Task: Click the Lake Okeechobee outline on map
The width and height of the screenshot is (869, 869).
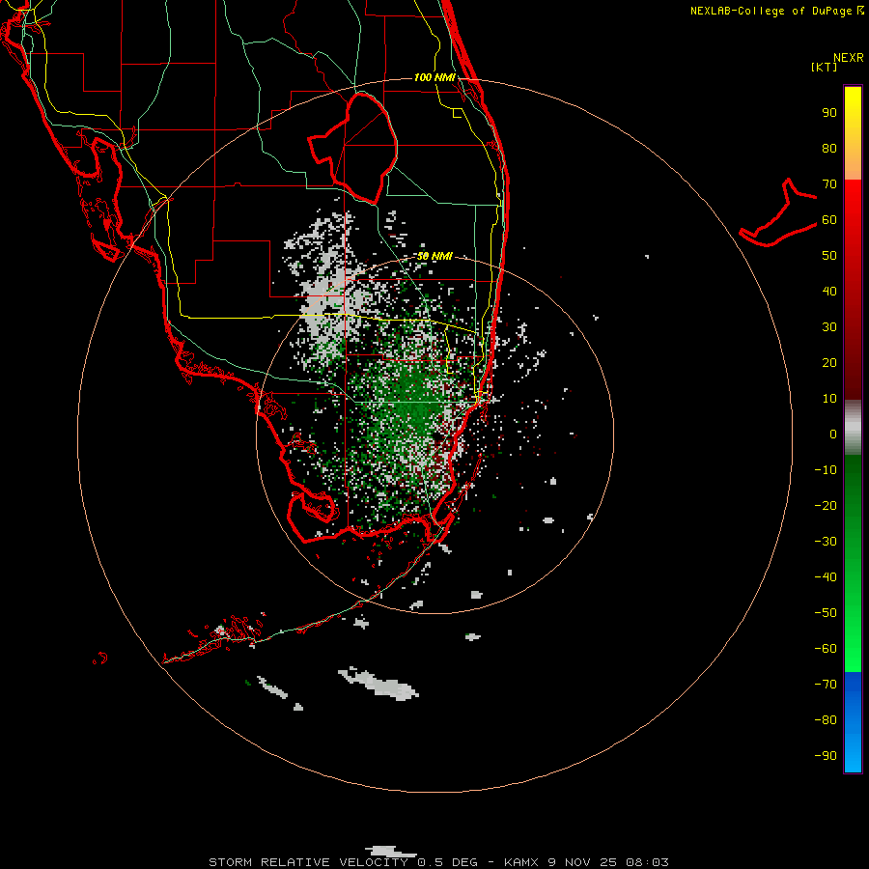Action: tap(353, 147)
